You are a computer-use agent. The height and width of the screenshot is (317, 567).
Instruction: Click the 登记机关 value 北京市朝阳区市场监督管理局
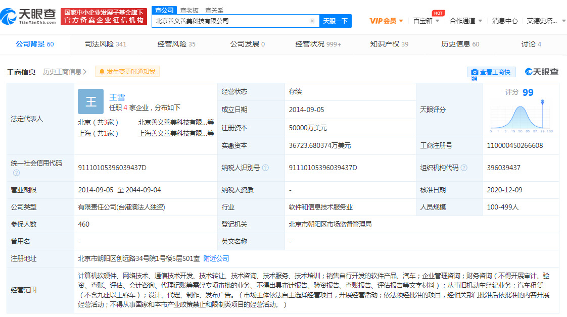point(330,224)
